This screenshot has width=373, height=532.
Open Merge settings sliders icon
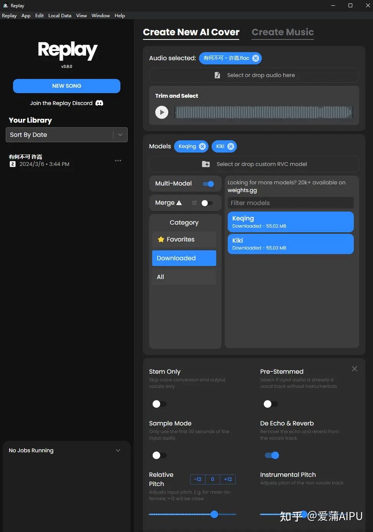[x=194, y=203]
